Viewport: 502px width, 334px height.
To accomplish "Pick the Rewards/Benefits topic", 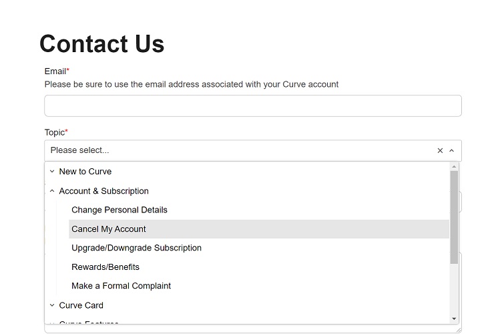I will coord(105,267).
